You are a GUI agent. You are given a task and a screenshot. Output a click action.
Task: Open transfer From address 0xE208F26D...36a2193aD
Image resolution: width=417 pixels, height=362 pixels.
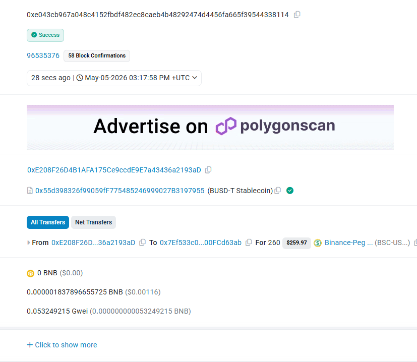point(93,243)
